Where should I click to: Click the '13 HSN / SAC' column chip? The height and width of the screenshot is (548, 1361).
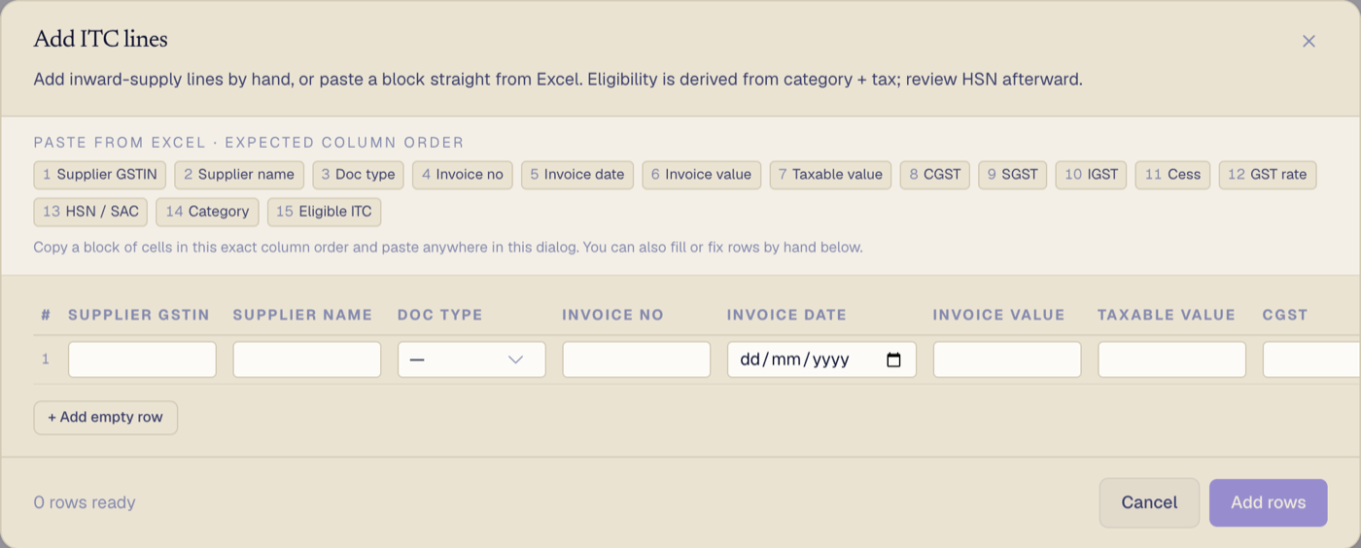tap(90, 212)
